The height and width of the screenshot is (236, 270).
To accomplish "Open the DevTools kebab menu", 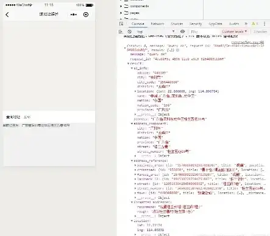I will pyautogui.click(x=265, y=24).
